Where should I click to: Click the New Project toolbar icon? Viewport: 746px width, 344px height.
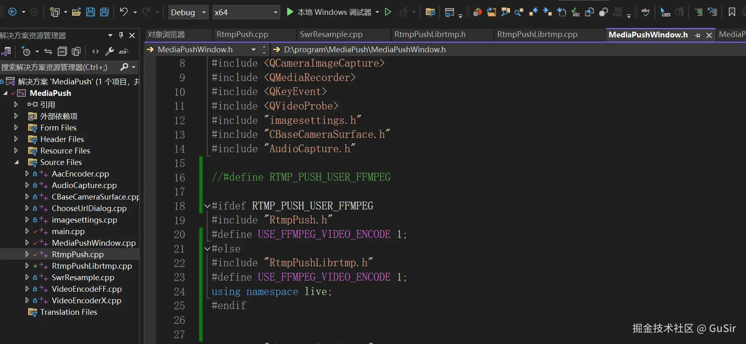(x=54, y=12)
